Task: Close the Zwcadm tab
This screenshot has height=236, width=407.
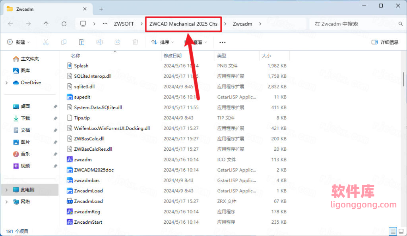Action: [85, 9]
